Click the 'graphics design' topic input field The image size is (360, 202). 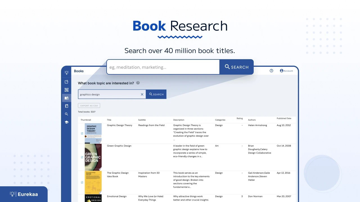pos(109,95)
